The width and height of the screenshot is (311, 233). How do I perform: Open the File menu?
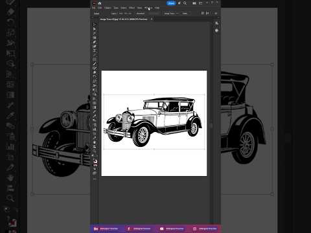(x=93, y=8)
